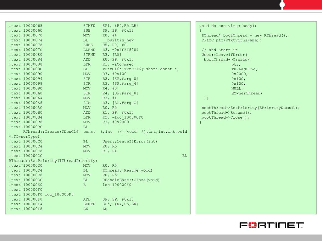Select the RThread::Resume(void) call

click(127, 170)
